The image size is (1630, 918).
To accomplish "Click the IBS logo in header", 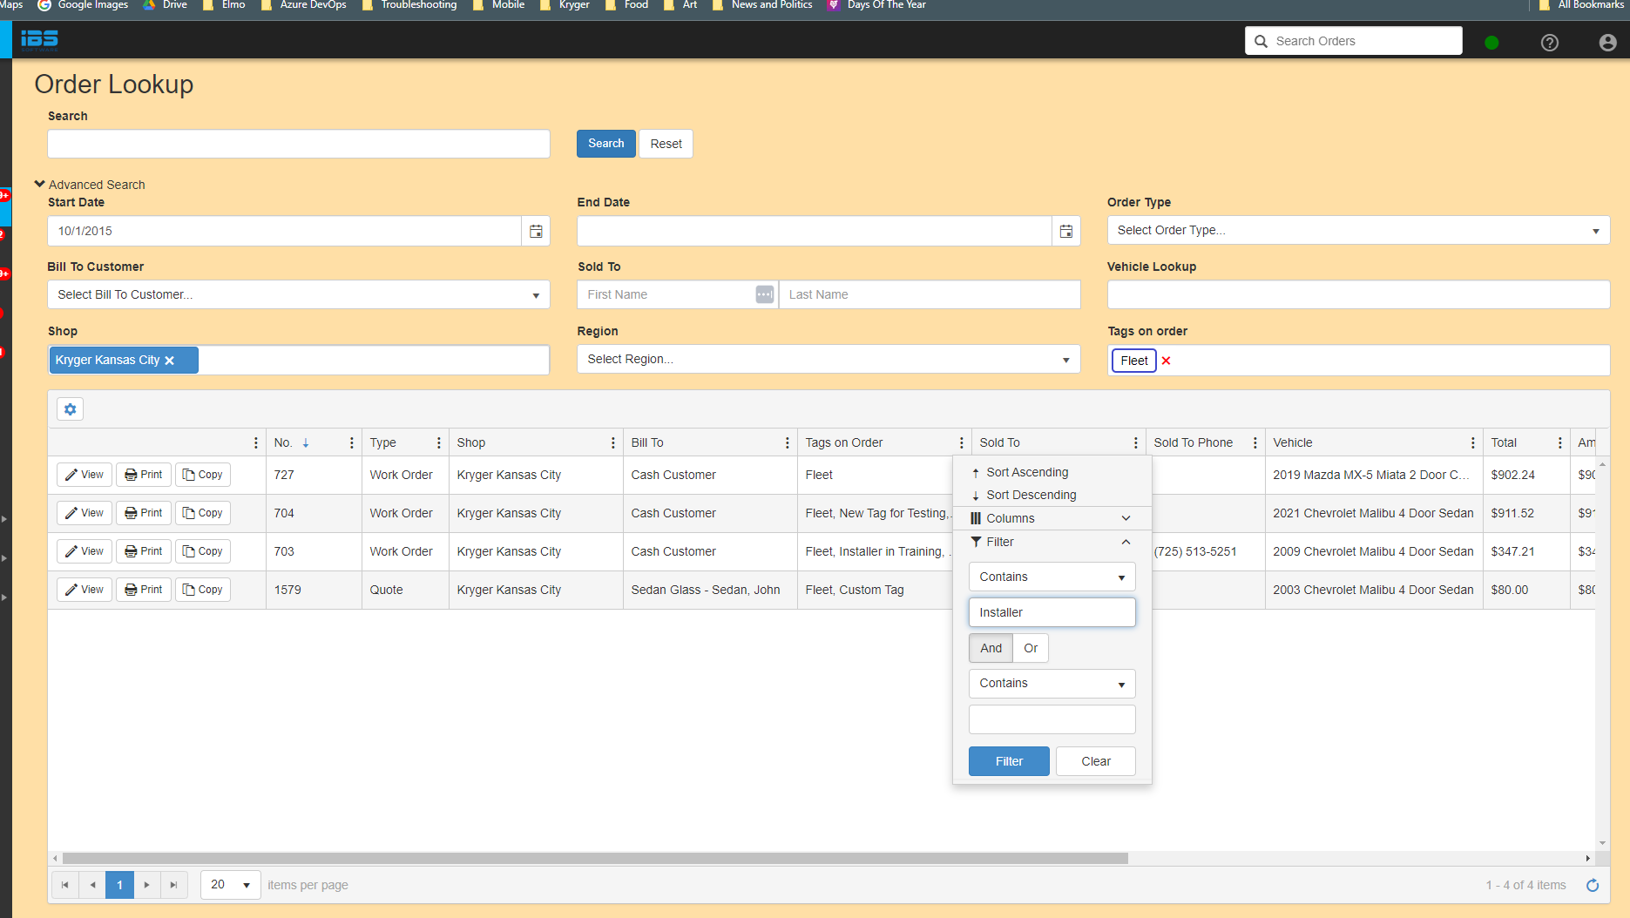I will pos(40,40).
